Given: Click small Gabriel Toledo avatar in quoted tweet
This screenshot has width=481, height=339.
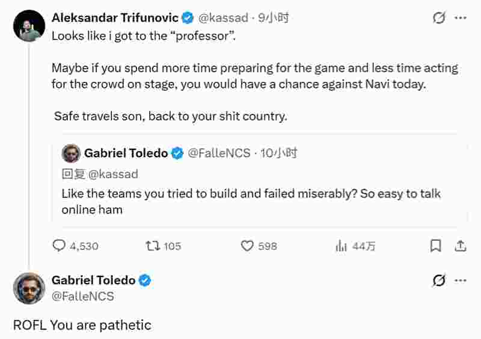Looking at the screenshot, I should 71,153.
